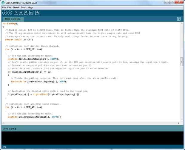Click the 'Done Saving.' status message
The height and width of the screenshot is (150, 185).
pos(9,128)
